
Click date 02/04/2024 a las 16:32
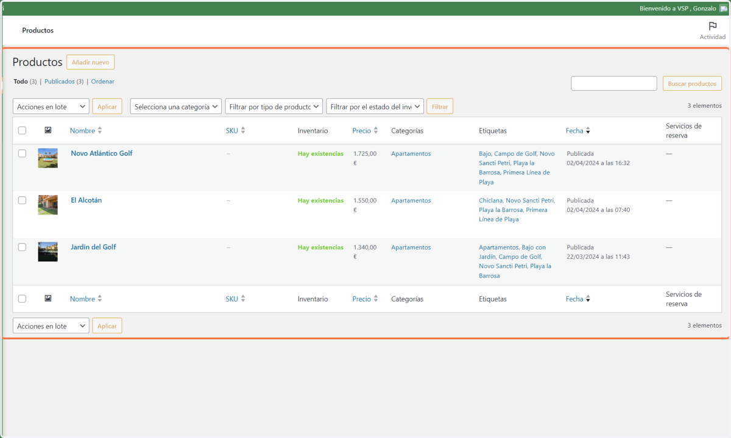point(598,163)
